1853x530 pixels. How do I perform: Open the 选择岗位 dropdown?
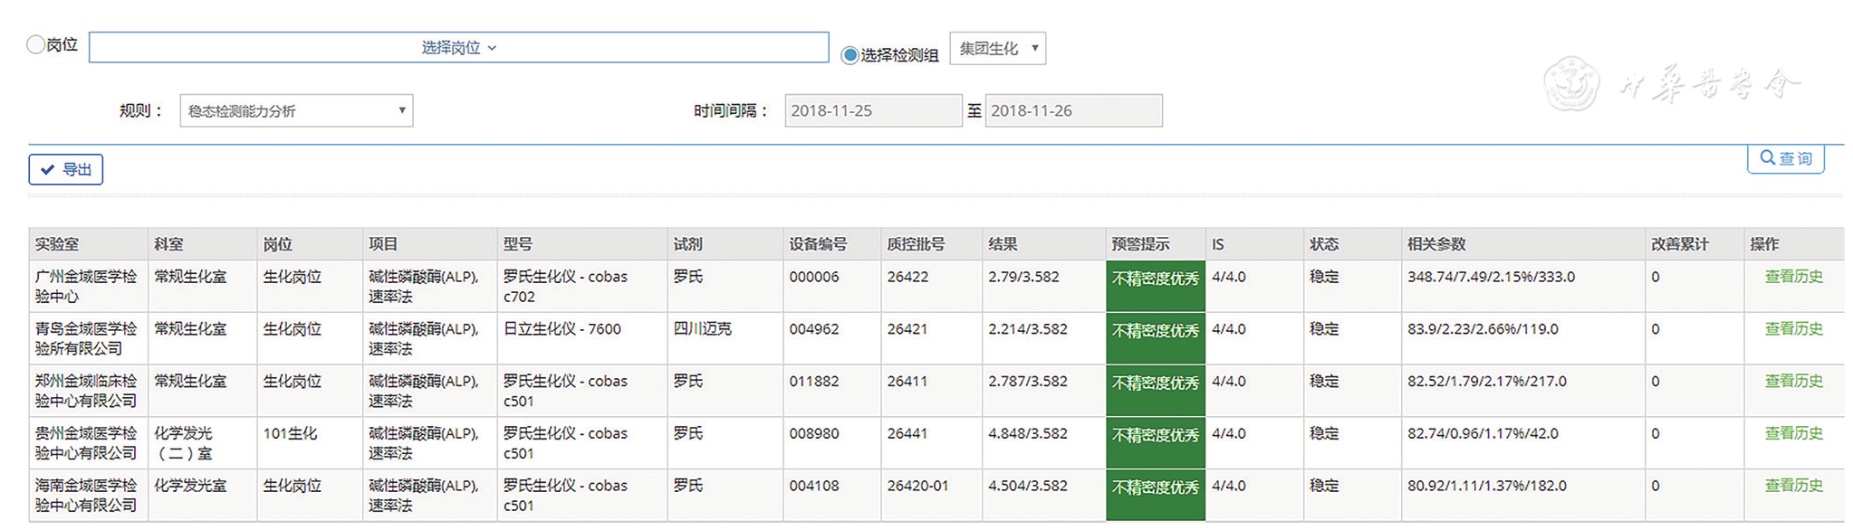[458, 48]
